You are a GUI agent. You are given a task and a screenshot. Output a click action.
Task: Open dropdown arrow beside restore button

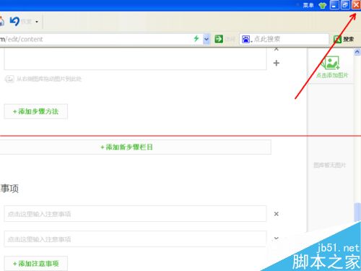(x=37, y=22)
